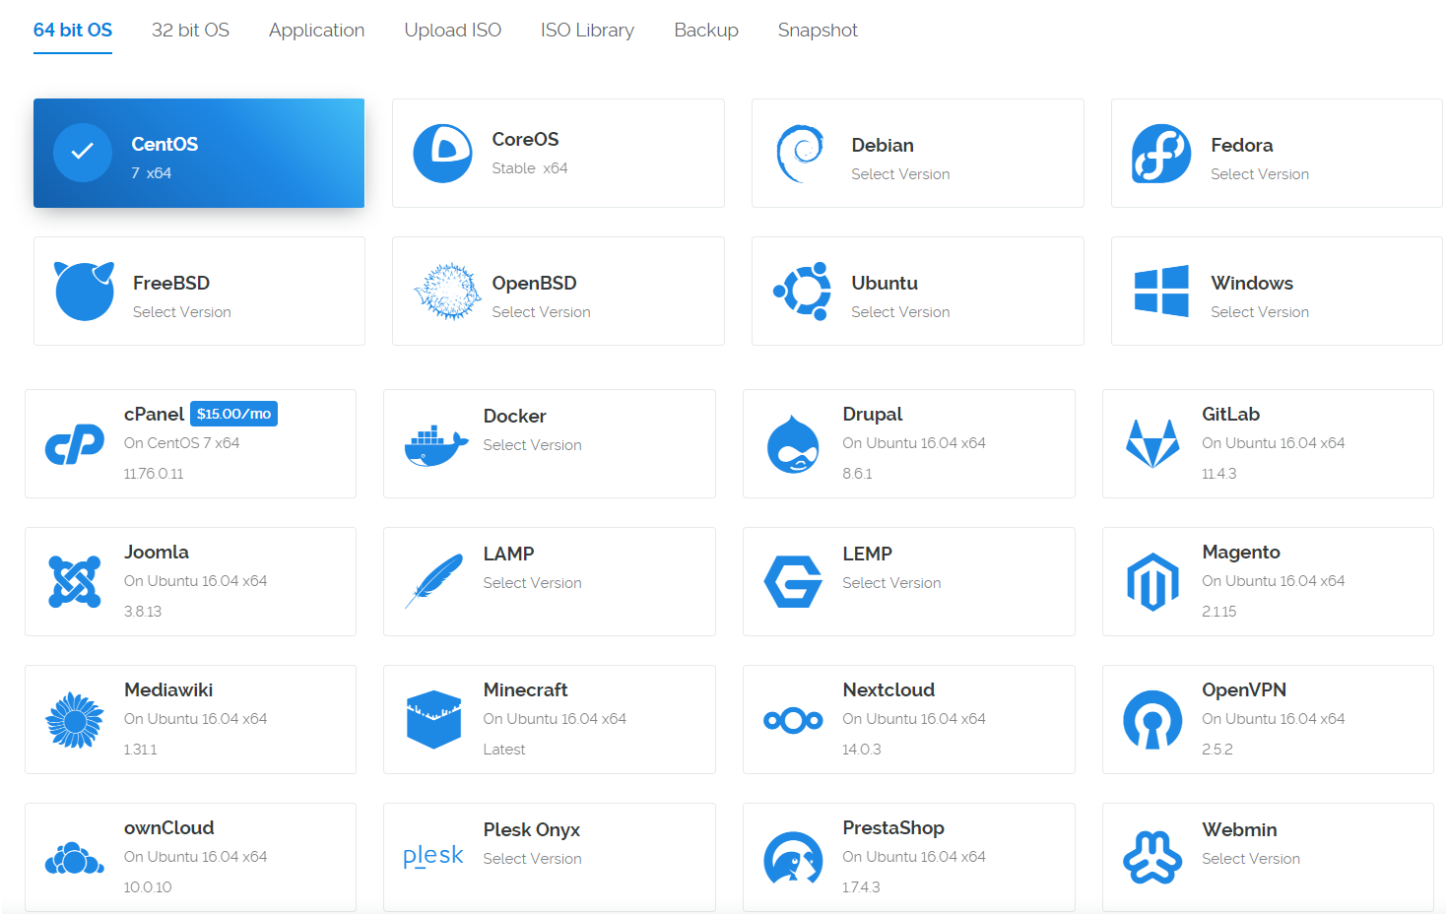
Task: Click the Webmin logo icon
Action: pos(1152,857)
